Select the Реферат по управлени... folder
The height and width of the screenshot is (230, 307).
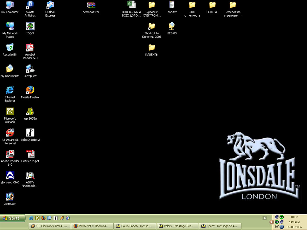(x=233, y=9)
